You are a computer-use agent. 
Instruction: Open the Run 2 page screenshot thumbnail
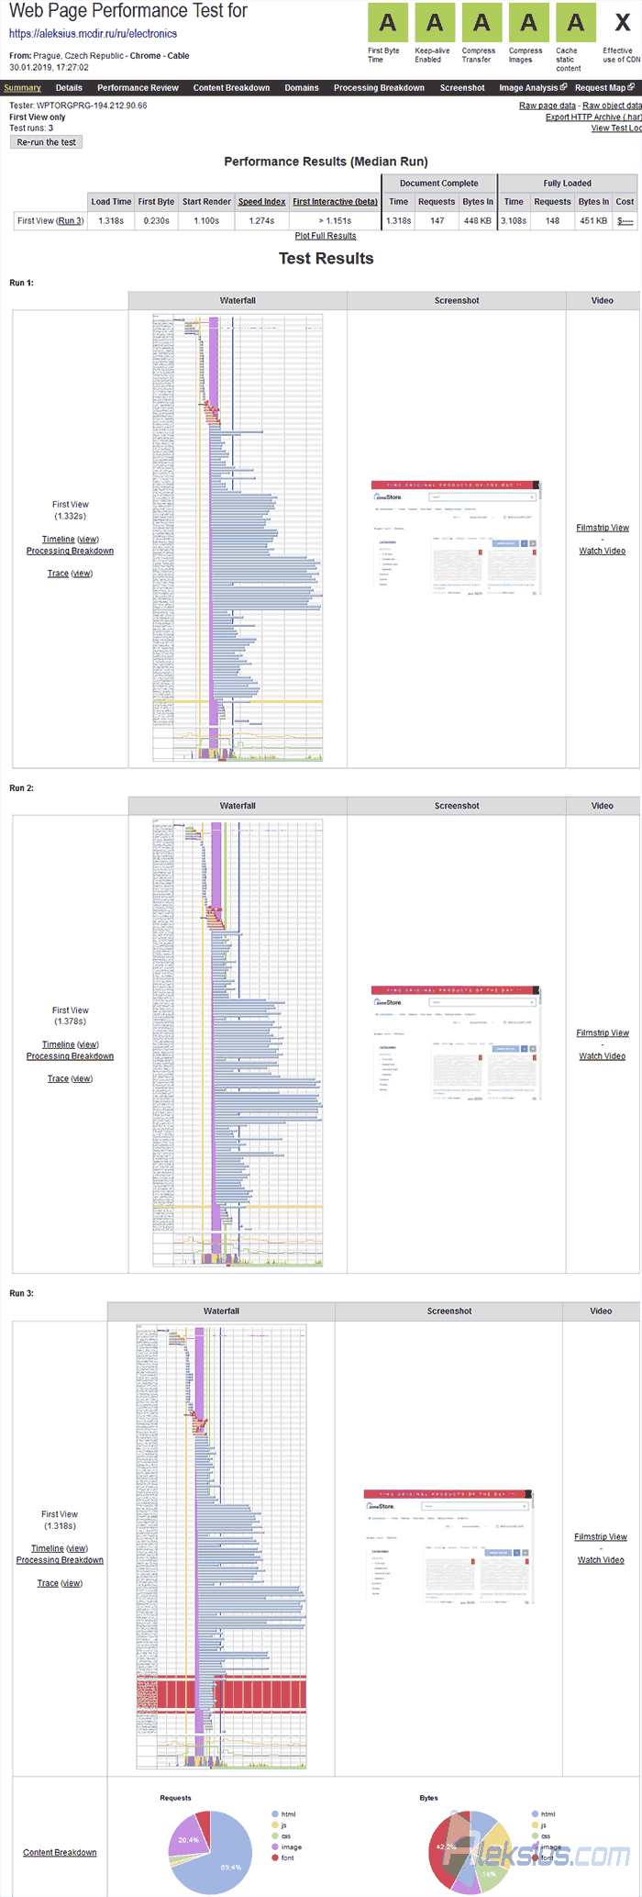[457, 1043]
